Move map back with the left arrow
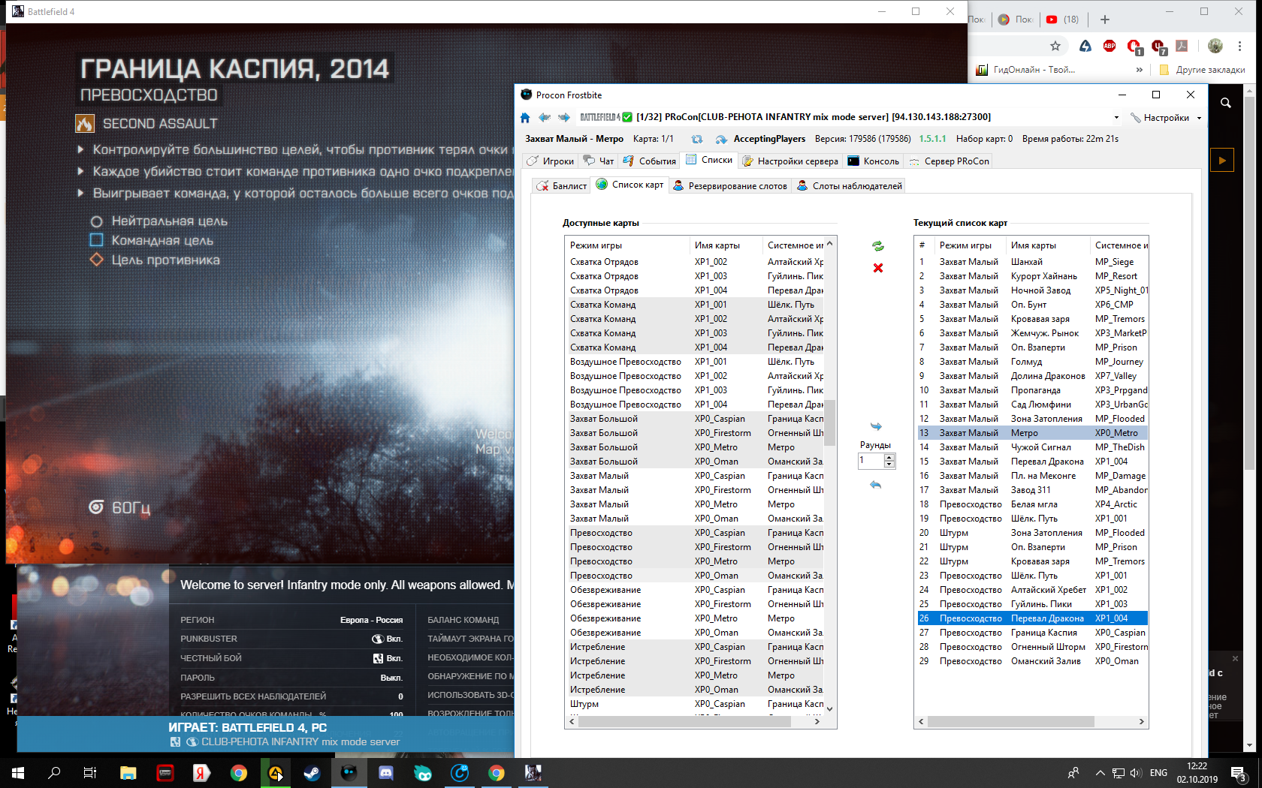Image resolution: width=1262 pixels, height=788 pixels. click(x=875, y=485)
